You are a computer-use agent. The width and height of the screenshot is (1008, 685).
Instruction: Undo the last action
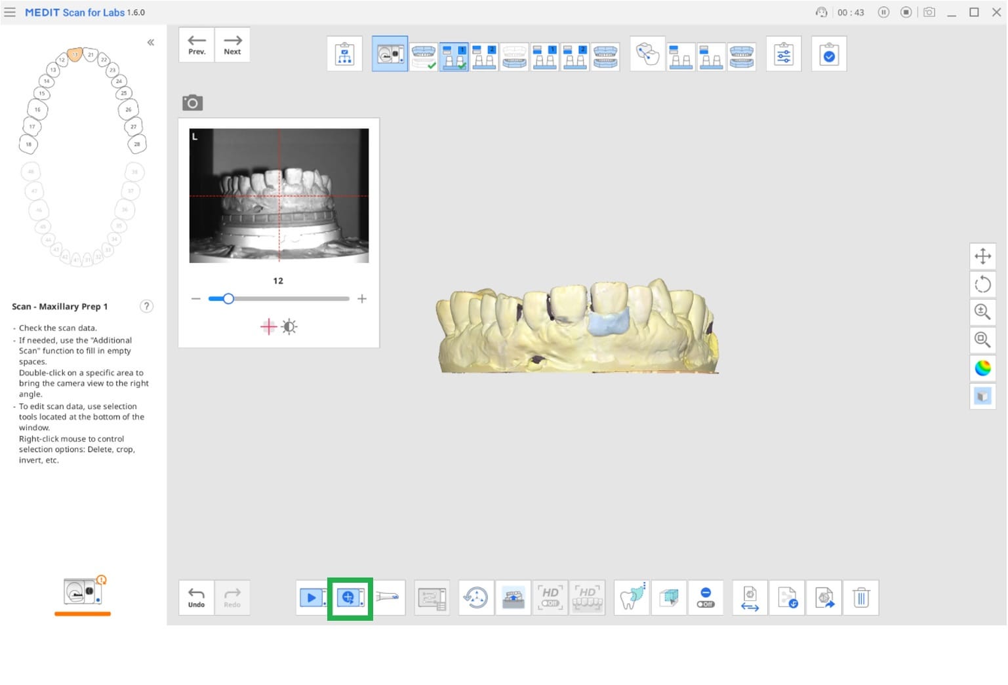point(196,598)
